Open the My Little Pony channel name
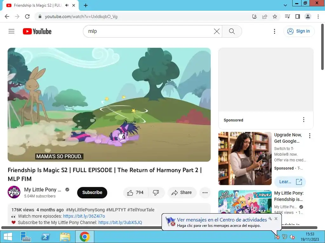 [43, 190]
